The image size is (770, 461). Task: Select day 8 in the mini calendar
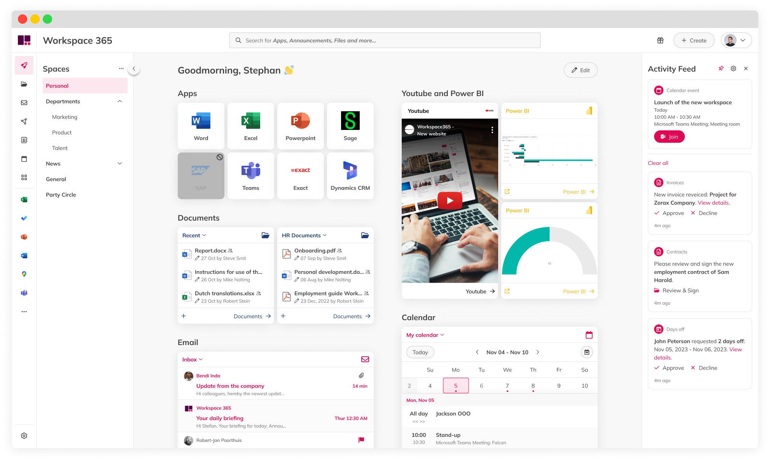point(533,386)
